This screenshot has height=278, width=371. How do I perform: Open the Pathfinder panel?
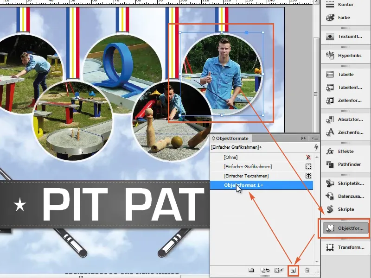pos(345,164)
